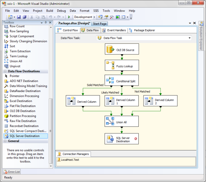The image size is (206, 182).
Task: Start debugging with green play icon
Action: point(69,17)
